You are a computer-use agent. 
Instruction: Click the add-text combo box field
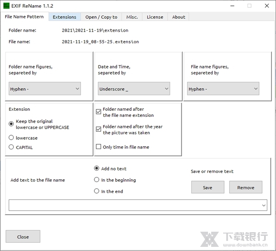click(x=133, y=205)
